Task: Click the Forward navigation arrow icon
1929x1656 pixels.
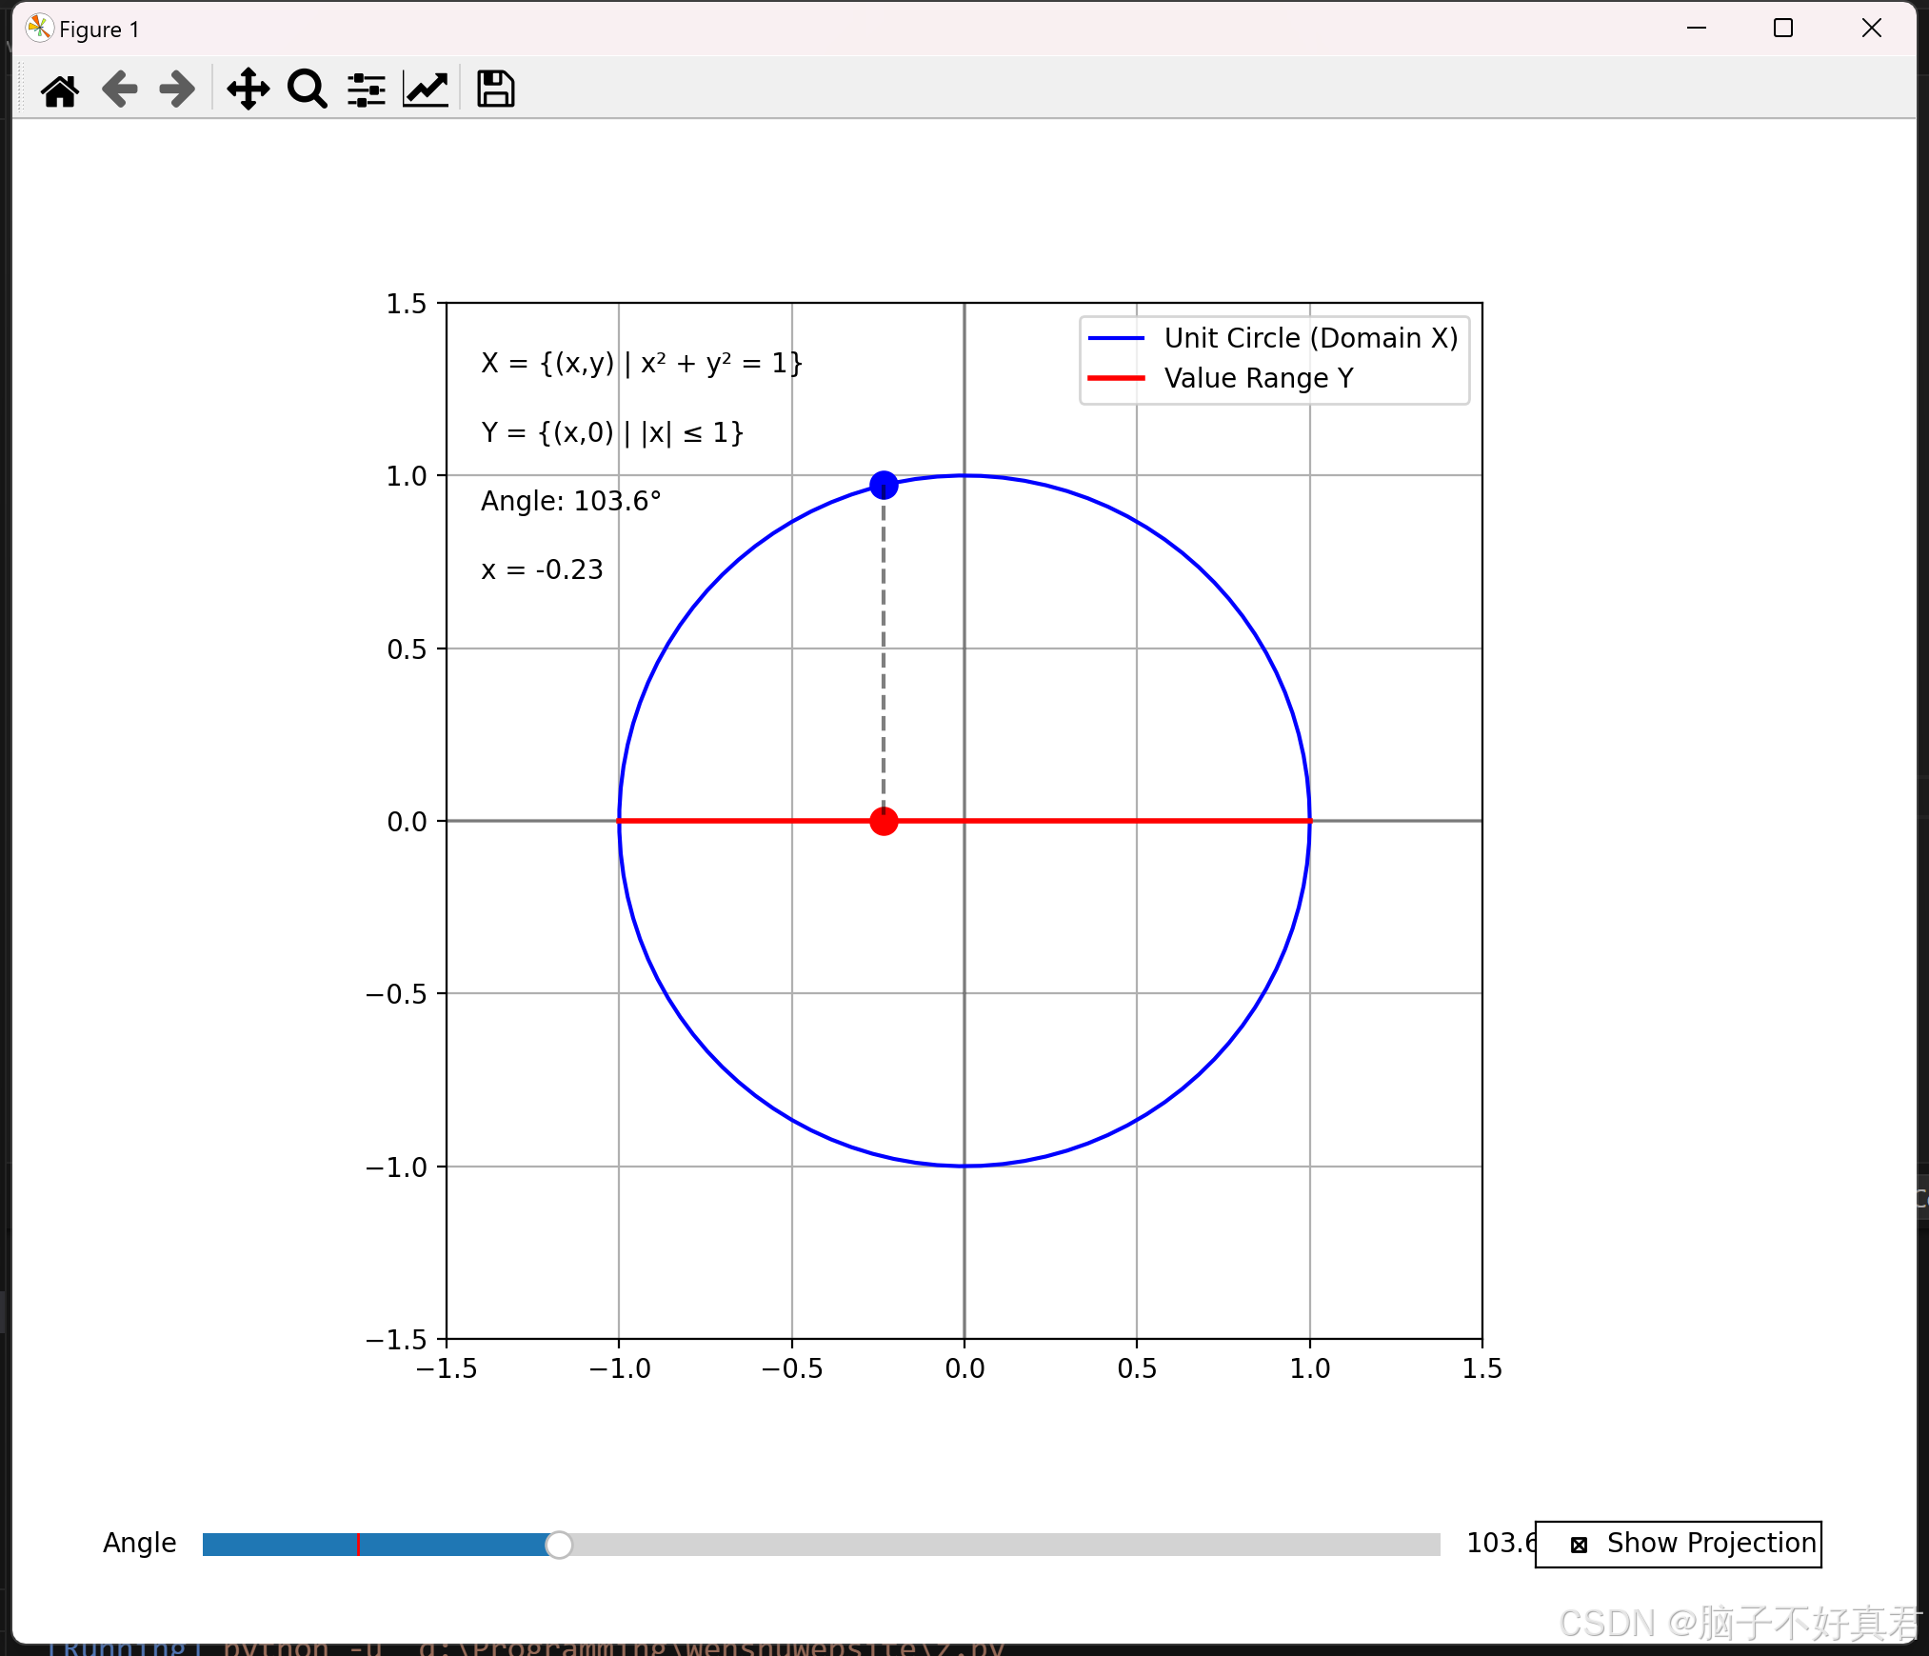Action: (177, 87)
